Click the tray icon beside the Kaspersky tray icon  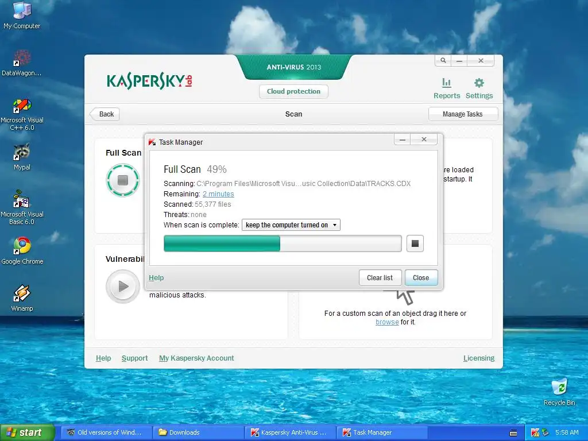(x=546, y=432)
